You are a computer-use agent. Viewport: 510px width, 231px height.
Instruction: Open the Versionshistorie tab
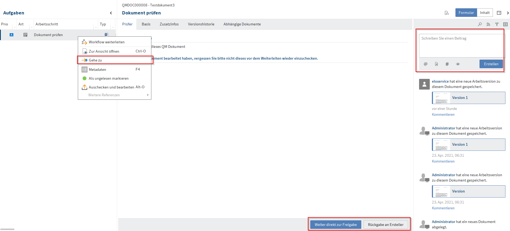click(x=201, y=24)
